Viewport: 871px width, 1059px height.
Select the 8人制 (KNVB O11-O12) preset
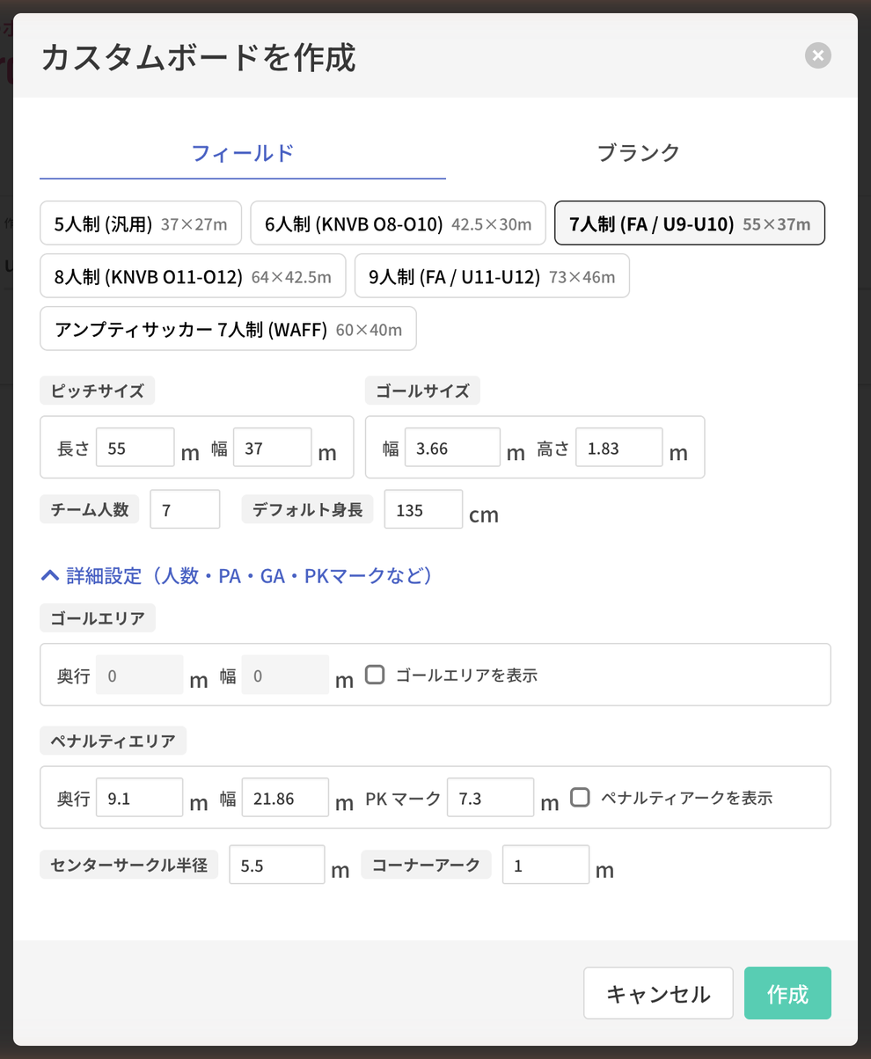click(193, 276)
